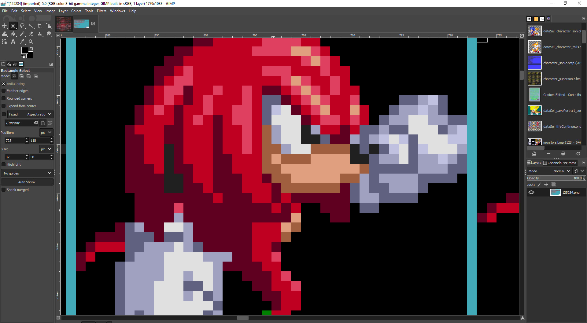587x323 pixels.
Task: Switch to the Channels tab
Action: coord(553,163)
